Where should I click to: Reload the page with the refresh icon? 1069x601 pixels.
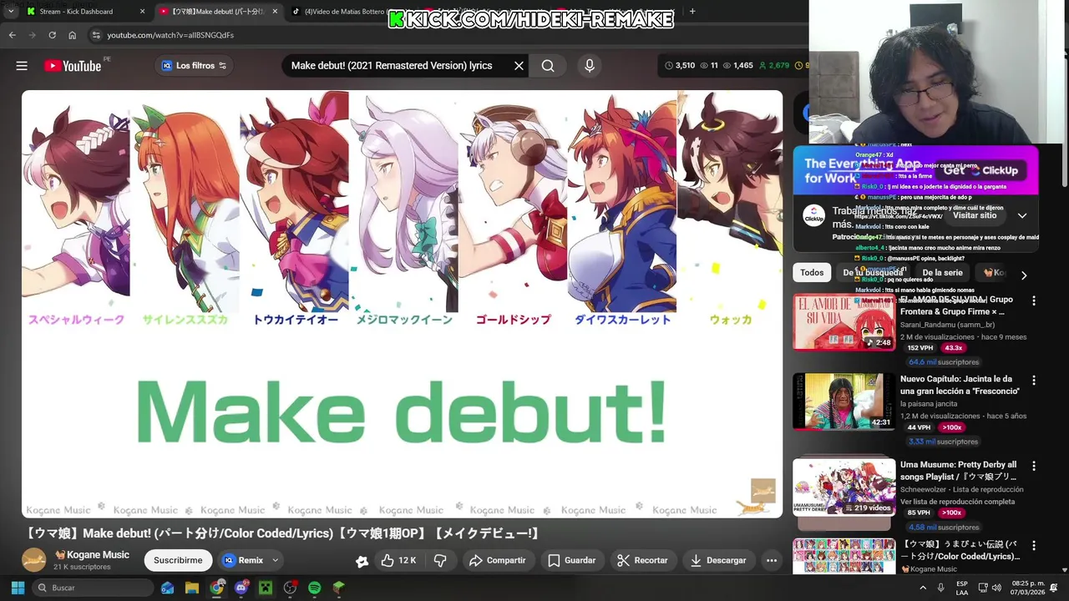click(x=52, y=35)
